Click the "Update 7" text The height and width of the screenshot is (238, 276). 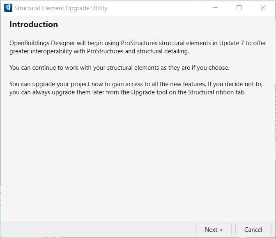pos(232,43)
